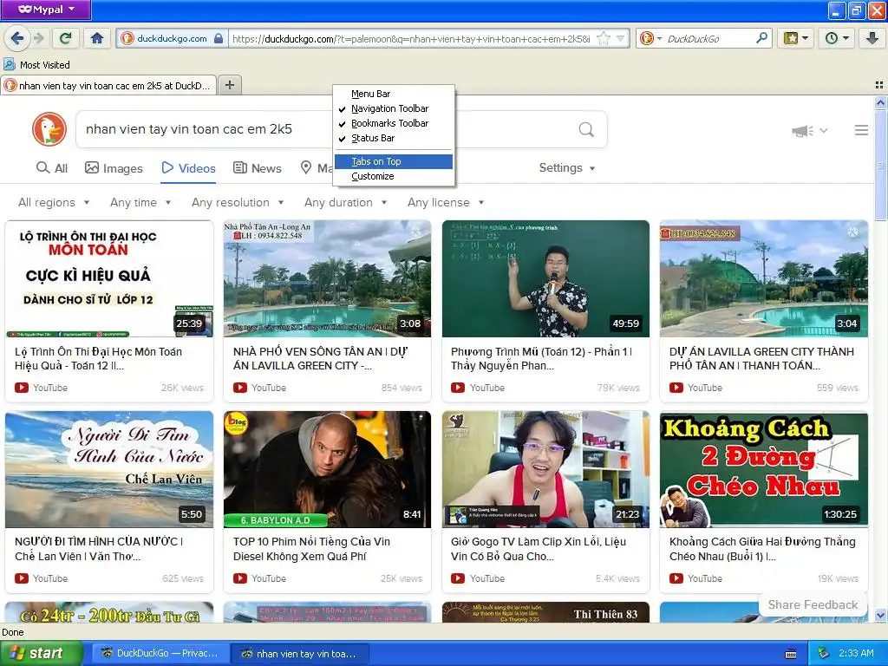Open address bar history dropdown arrow
Screen dimensions: 888x666
click(621, 38)
